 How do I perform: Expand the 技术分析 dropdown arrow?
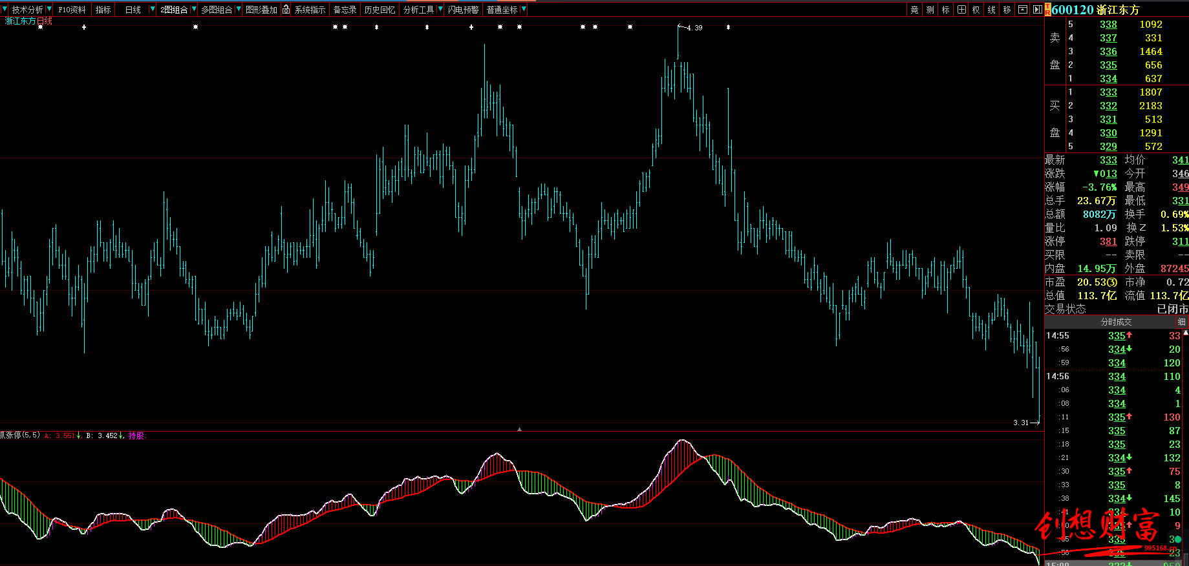pyautogui.click(x=49, y=10)
